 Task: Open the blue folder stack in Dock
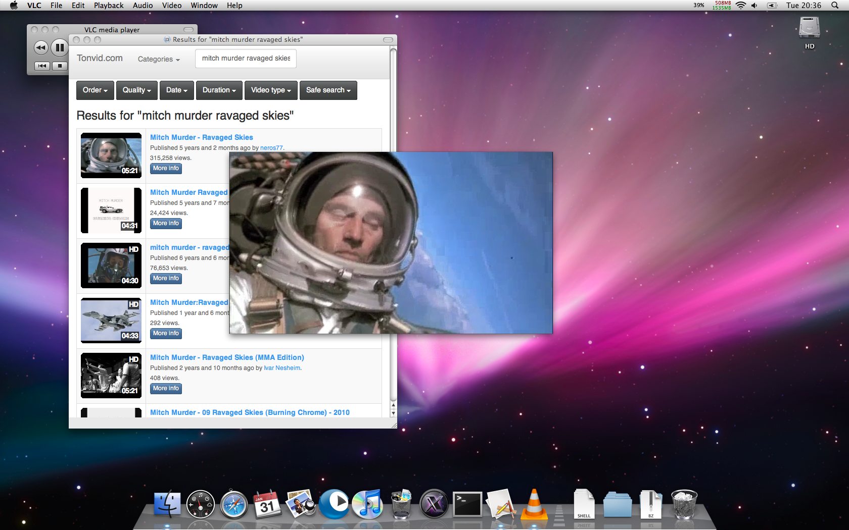click(618, 504)
